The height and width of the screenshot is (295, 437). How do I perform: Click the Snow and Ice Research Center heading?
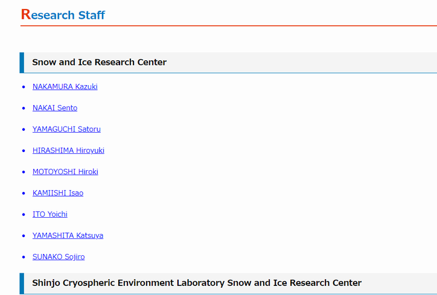click(99, 62)
